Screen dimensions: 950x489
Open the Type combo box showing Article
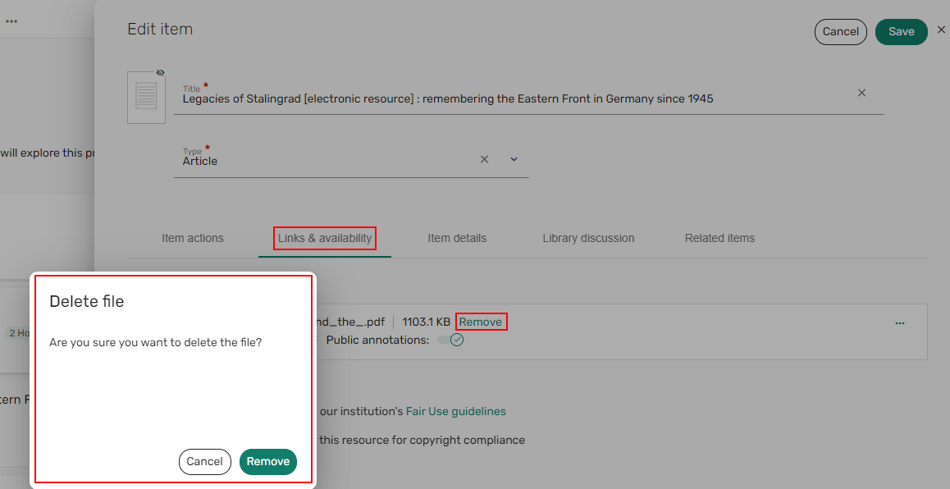[x=328, y=161]
